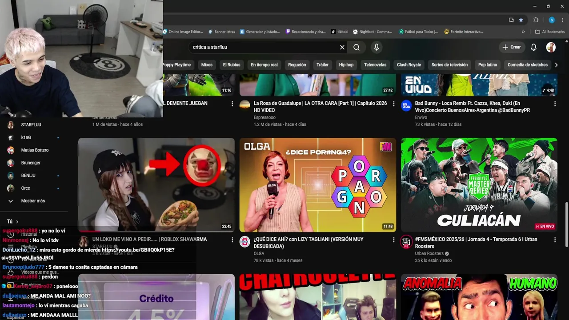
Task: Open the YouTube account avatar menu
Action: click(551, 47)
